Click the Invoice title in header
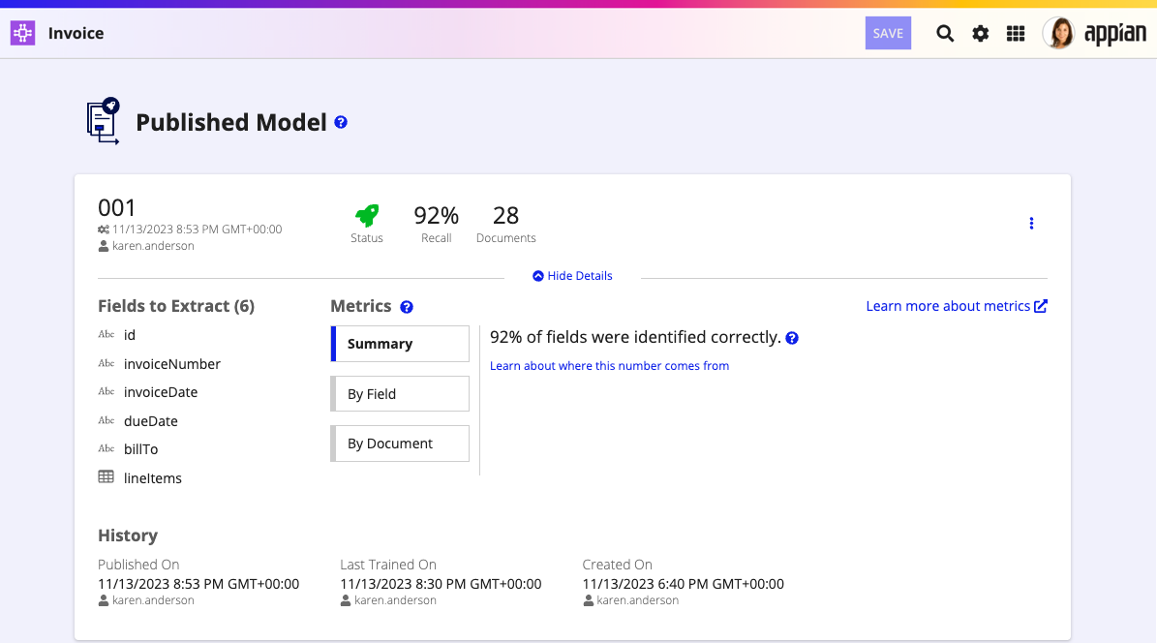Screen dimensions: 1157x643 [76, 33]
